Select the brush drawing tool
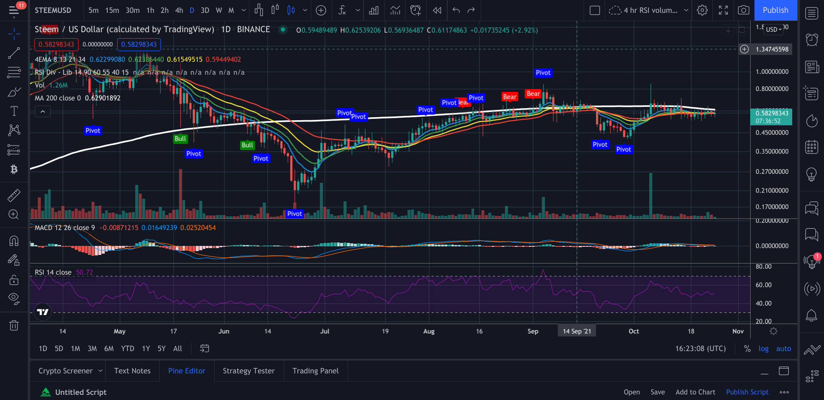This screenshot has width=824, height=400. (14, 92)
